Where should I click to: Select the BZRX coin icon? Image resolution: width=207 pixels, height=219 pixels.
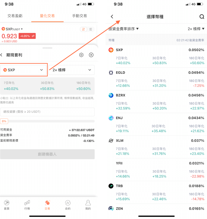click(111, 95)
